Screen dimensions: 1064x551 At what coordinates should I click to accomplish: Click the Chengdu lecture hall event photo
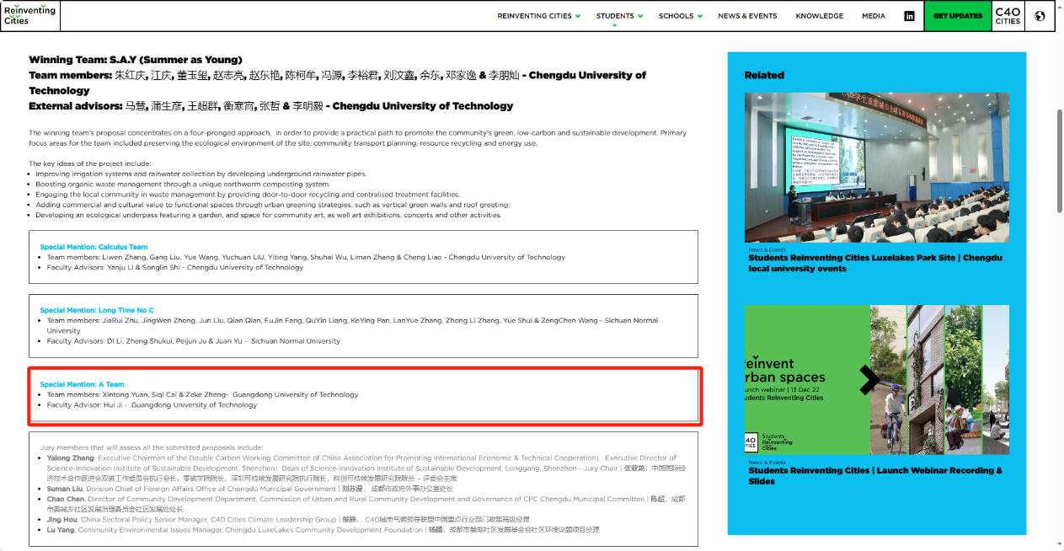point(876,167)
